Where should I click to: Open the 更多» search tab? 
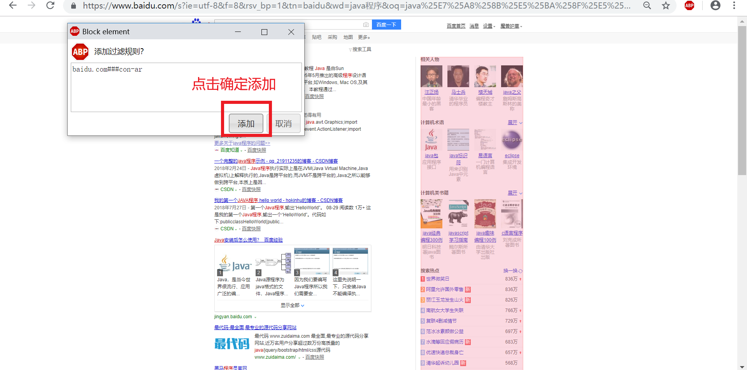pos(363,37)
